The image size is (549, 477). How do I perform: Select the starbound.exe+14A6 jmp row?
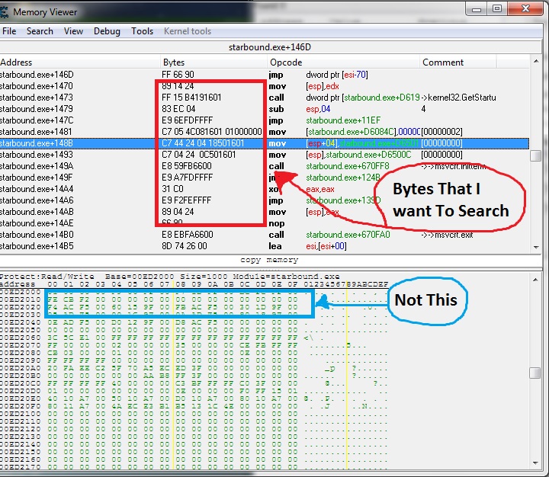click(265, 200)
